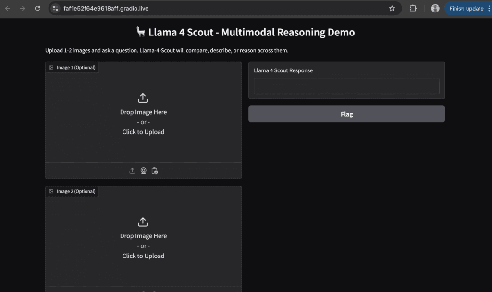Open the Chrome profile avatar

tap(435, 9)
